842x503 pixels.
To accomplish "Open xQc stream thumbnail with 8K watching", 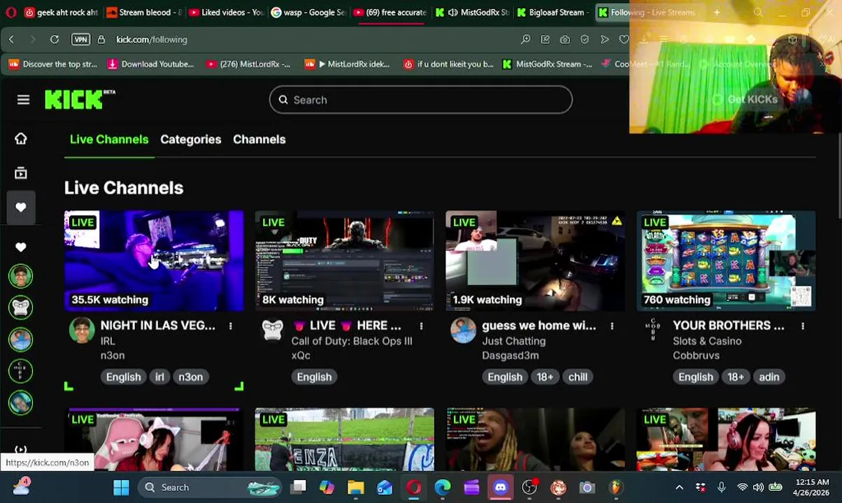I will (x=345, y=261).
